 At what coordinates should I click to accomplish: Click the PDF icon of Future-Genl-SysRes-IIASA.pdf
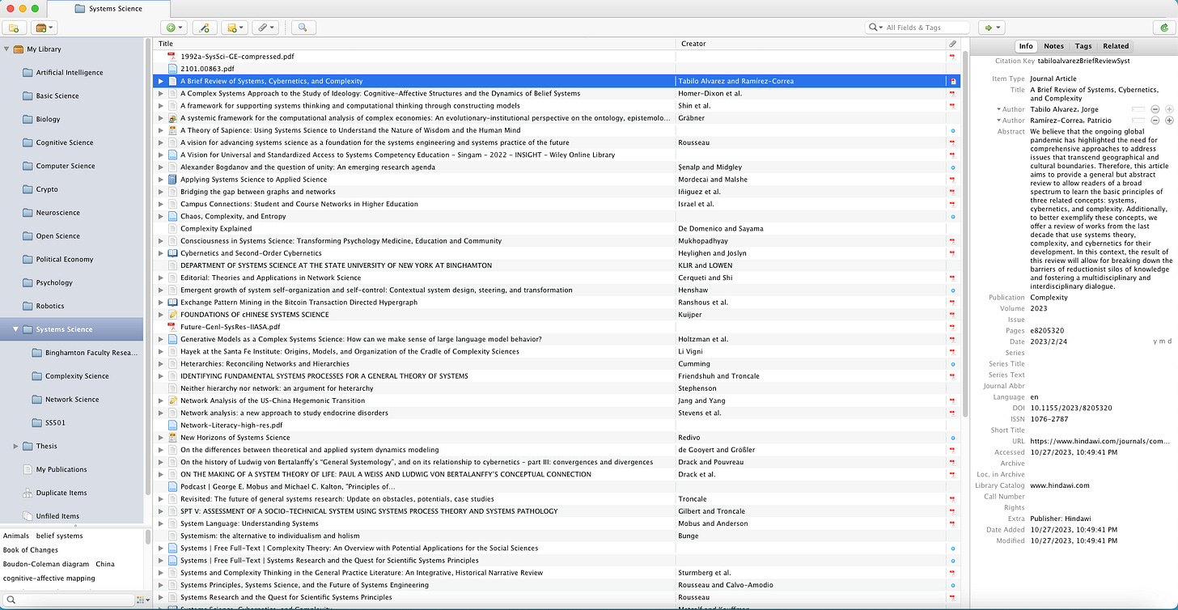(x=172, y=327)
